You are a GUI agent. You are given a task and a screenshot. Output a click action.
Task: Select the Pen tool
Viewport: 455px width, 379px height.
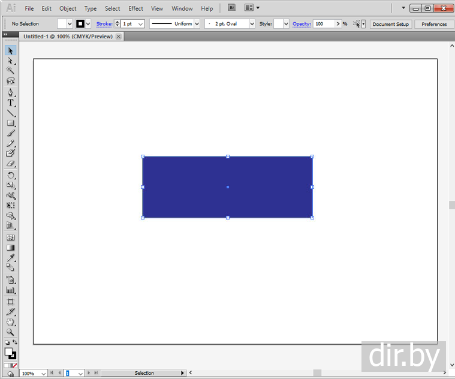[10, 92]
